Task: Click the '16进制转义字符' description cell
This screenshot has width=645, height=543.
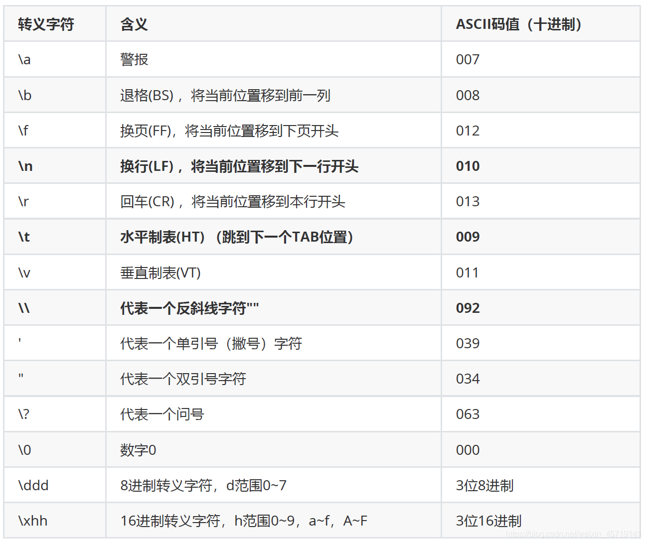Action: point(273,521)
